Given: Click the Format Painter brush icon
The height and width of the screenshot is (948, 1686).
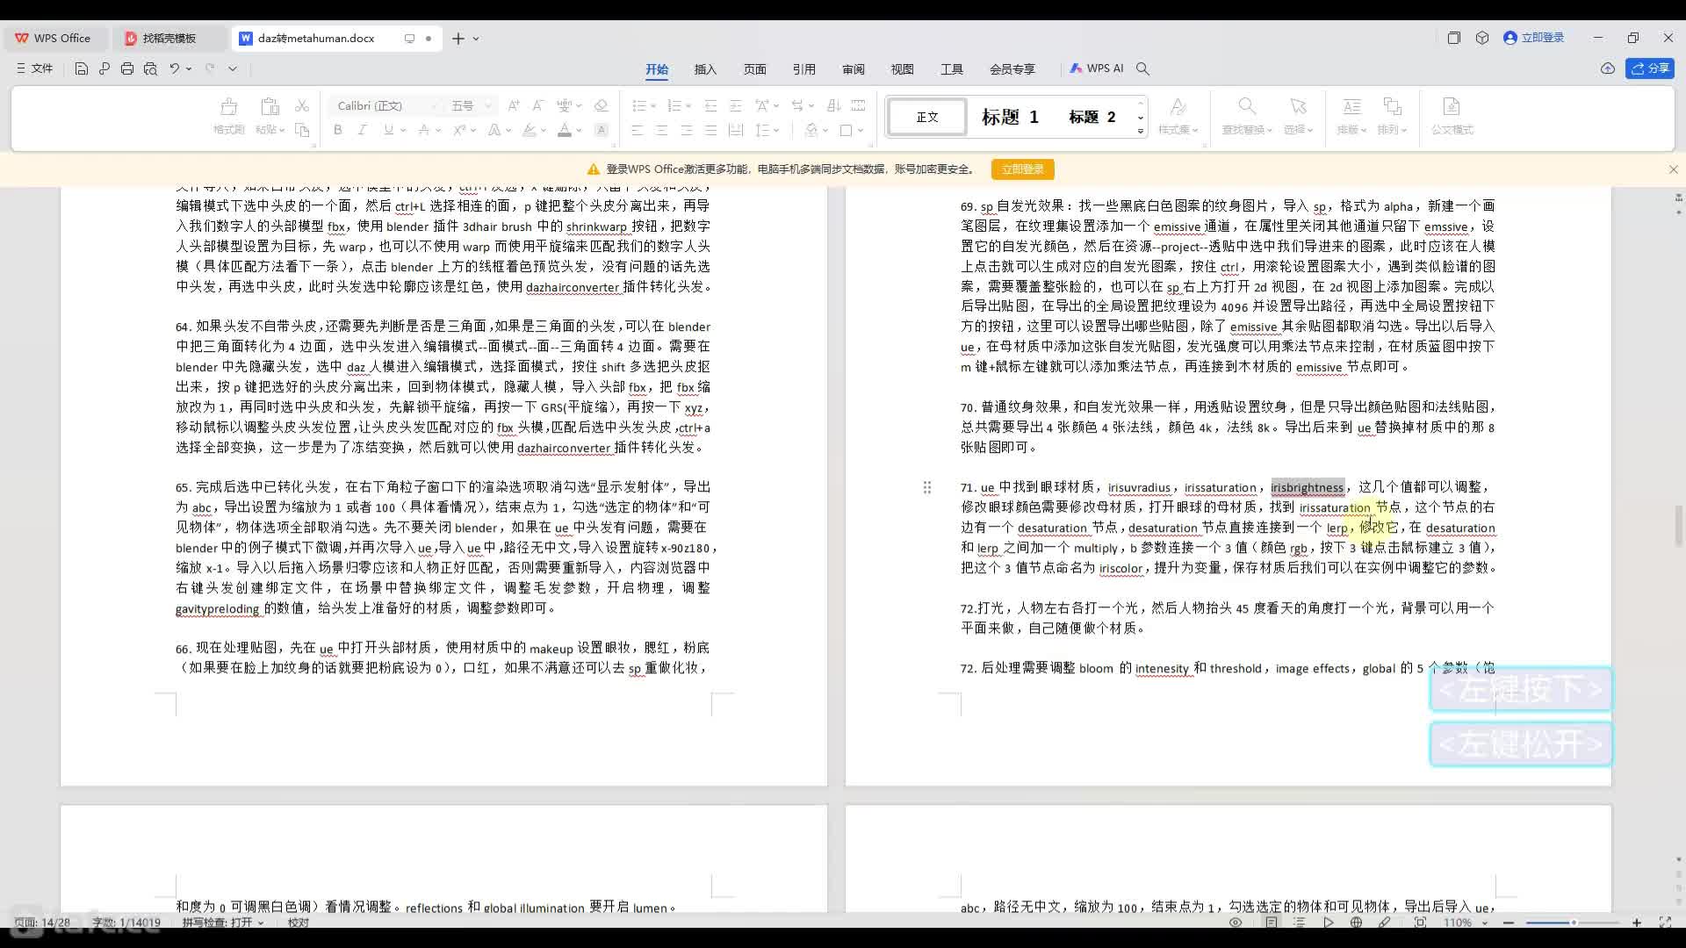Looking at the screenshot, I should [x=228, y=107].
